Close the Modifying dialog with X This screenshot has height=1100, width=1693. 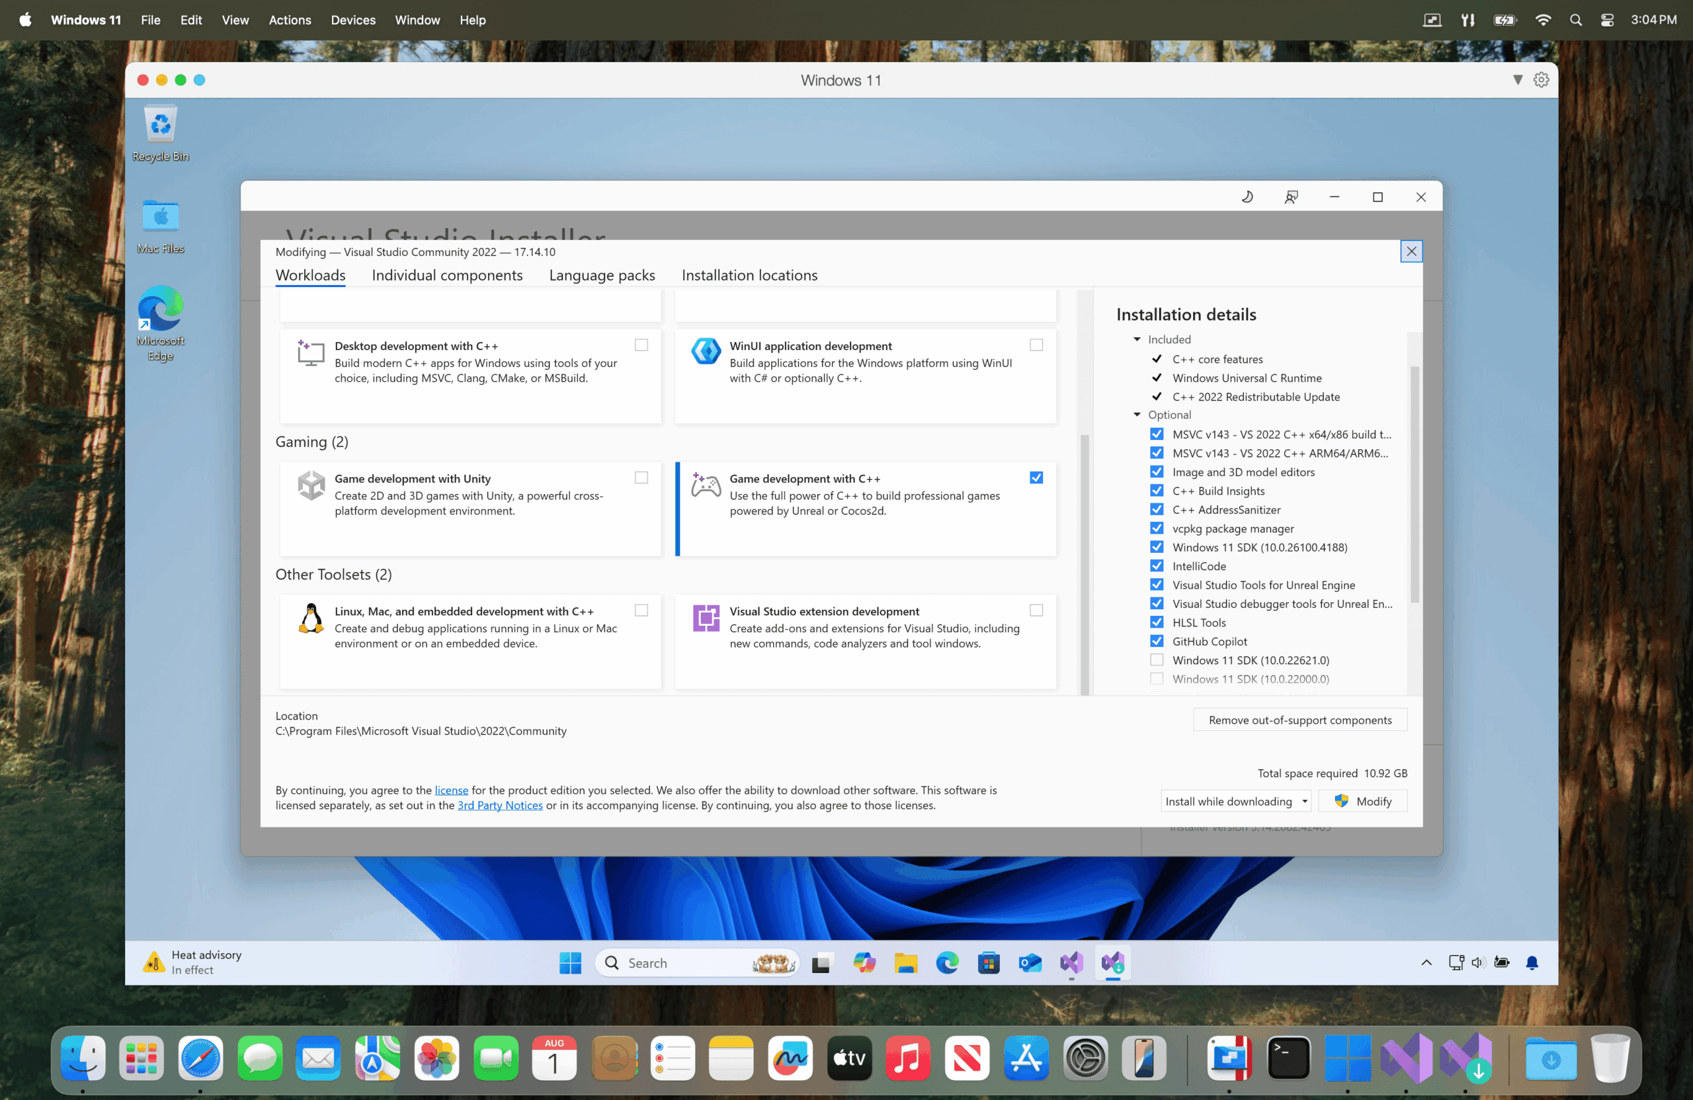click(x=1411, y=251)
